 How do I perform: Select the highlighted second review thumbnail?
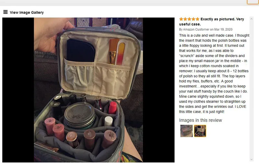point(200,131)
